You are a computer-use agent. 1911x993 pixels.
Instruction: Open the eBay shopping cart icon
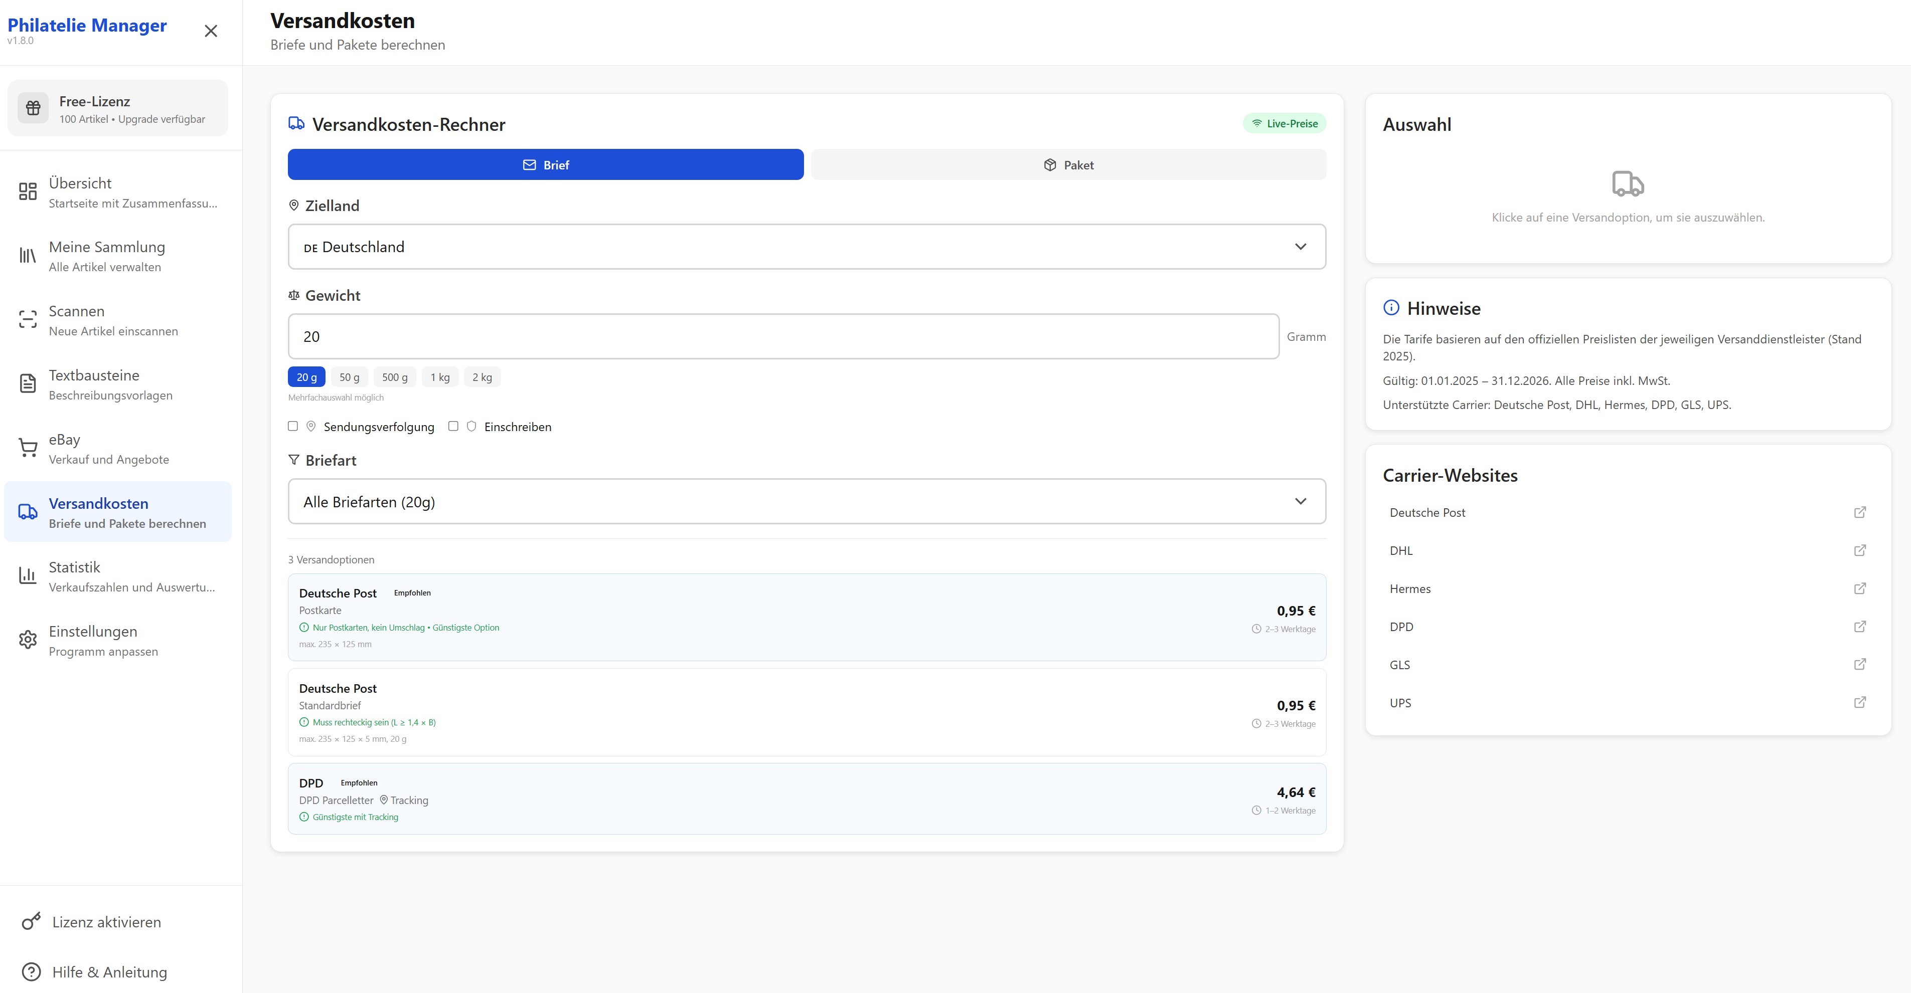point(28,448)
